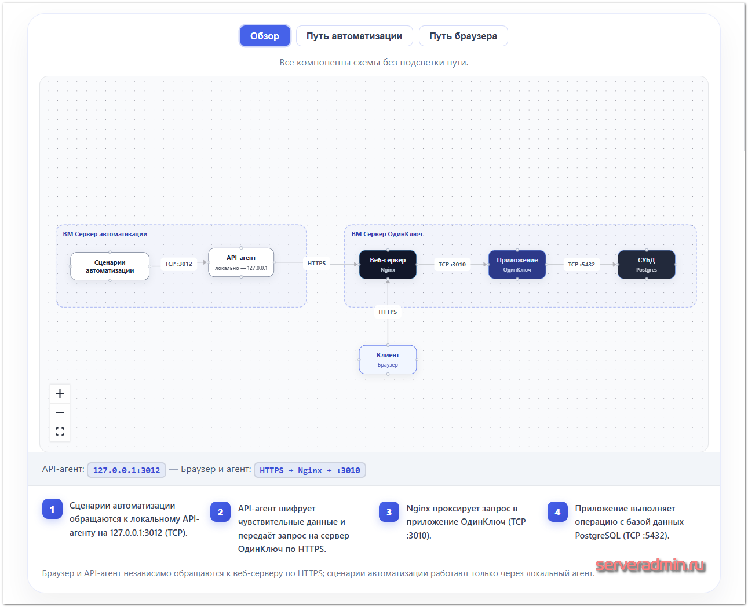748x607 pixels.
Task: Click step text about PostgreSQL операцию
Action: pyautogui.click(x=629, y=522)
